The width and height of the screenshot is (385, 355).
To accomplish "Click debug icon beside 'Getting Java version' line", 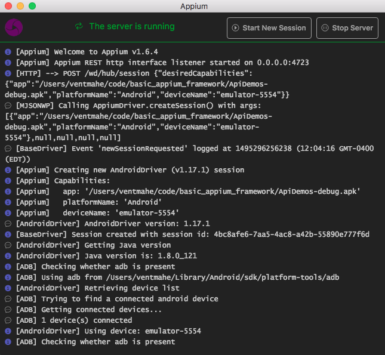I will (8, 245).
